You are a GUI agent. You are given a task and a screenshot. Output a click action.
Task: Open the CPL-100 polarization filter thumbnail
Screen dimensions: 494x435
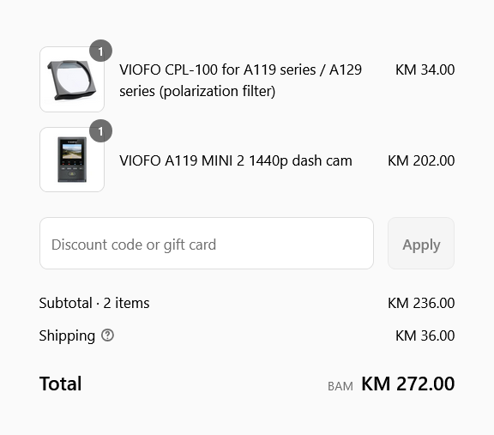(72, 80)
